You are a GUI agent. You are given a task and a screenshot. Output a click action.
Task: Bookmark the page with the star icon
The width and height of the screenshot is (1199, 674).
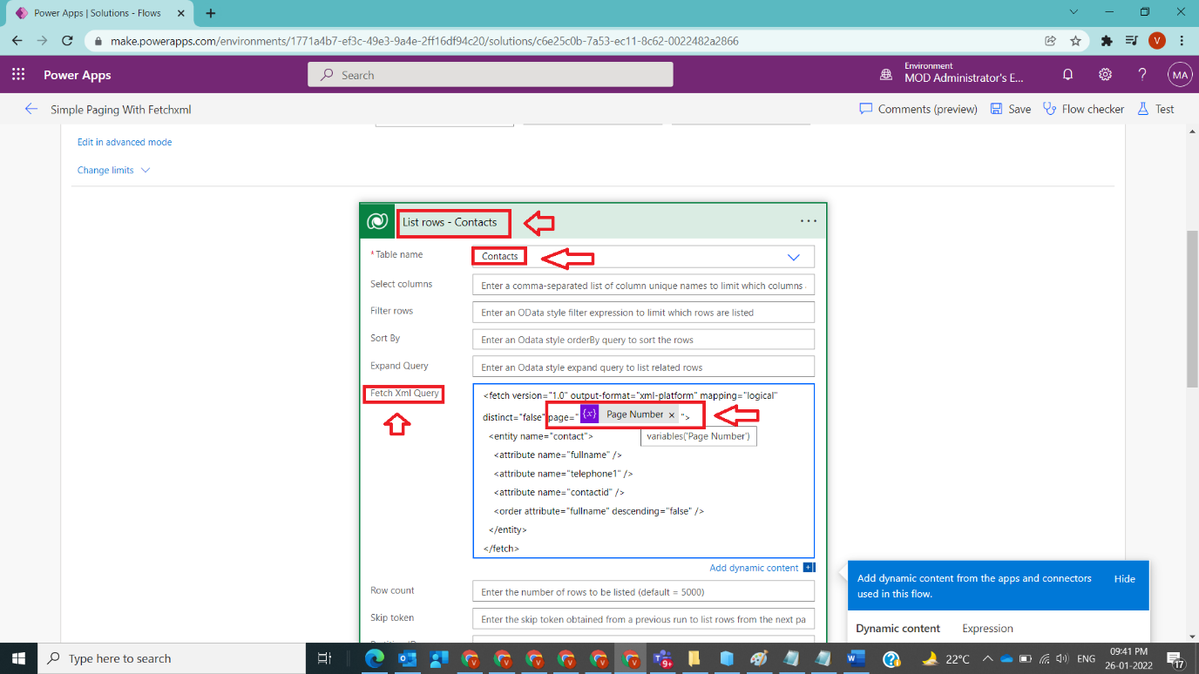[1075, 40]
